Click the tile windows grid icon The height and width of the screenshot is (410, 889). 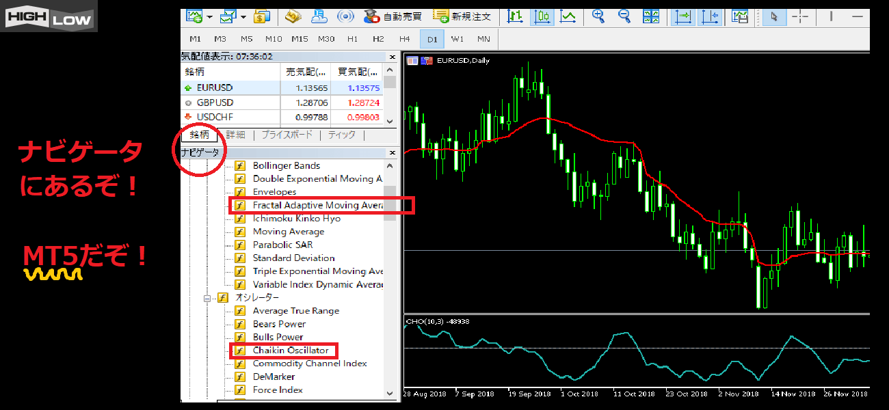(x=650, y=16)
